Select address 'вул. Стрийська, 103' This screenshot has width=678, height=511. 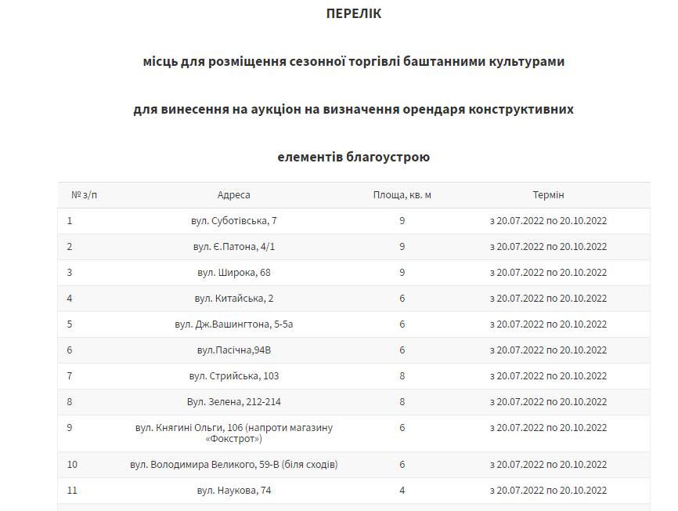tap(234, 376)
